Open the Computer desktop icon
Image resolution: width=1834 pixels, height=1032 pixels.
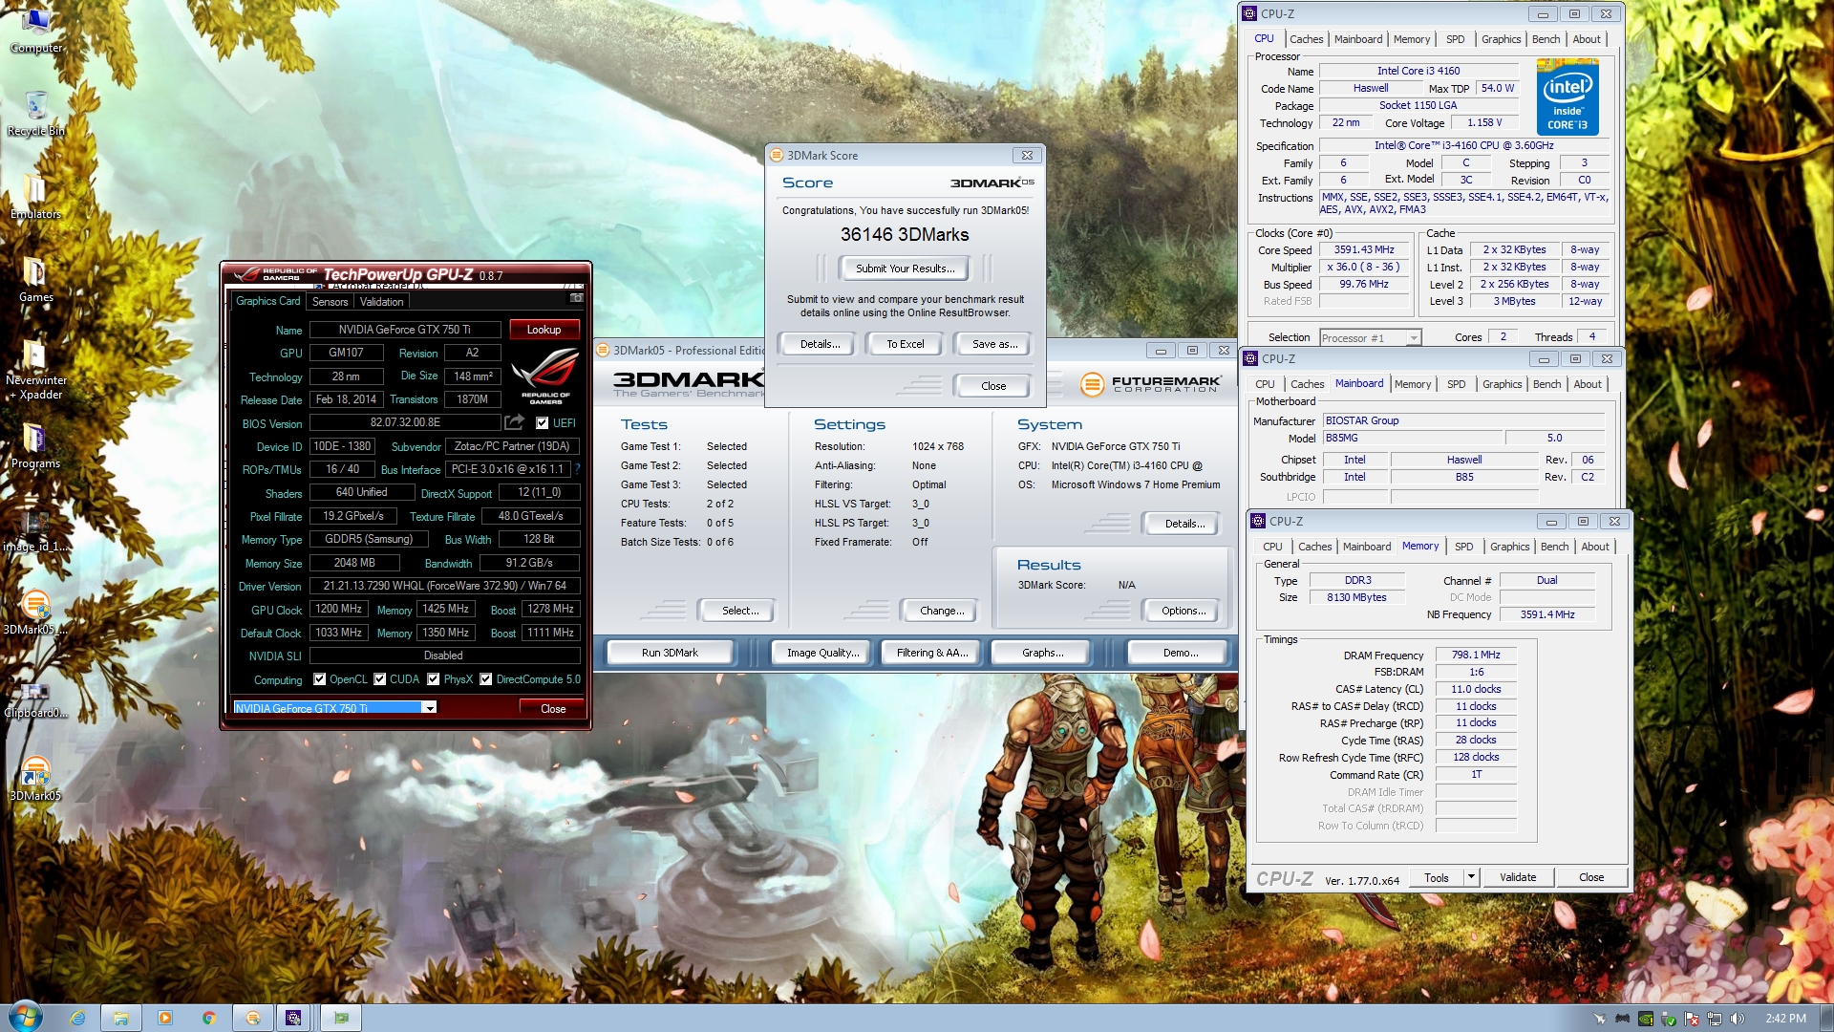tap(35, 30)
